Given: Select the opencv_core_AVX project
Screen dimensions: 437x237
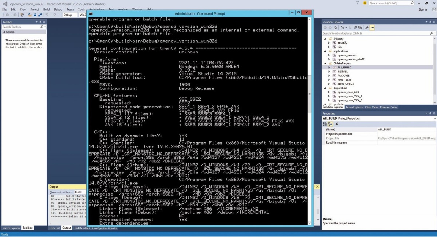Looking at the screenshot, I should pyautogui.click(x=348, y=92).
